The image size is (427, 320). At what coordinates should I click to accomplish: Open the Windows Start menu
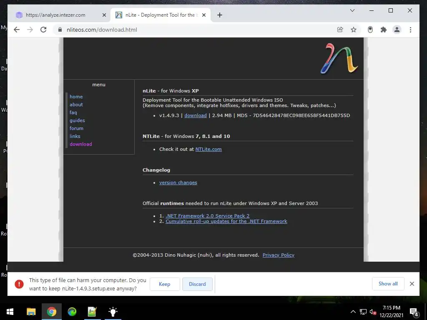click(x=10, y=312)
